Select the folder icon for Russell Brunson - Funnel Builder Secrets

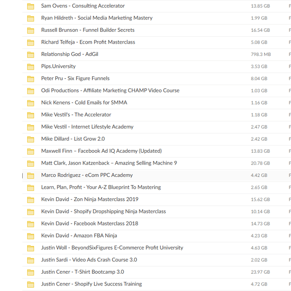pyautogui.click(x=30, y=30)
